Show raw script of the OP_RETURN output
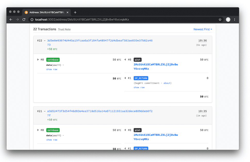This screenshot has height=162, width=250. point(139,87)
